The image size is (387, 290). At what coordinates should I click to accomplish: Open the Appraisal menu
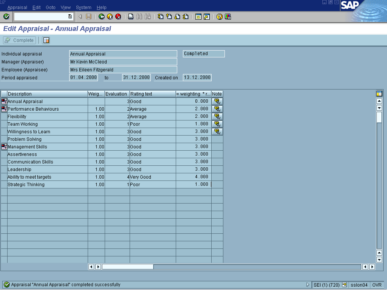(17, 8)
